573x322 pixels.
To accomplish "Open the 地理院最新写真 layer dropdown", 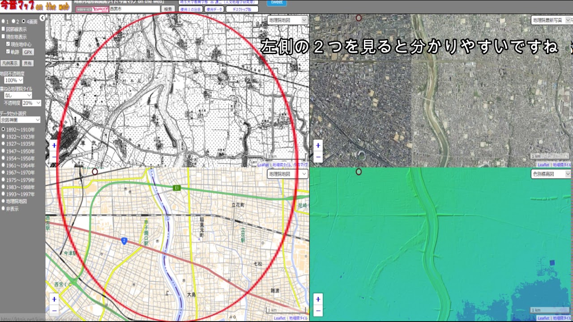I will (x=552, y=20).
